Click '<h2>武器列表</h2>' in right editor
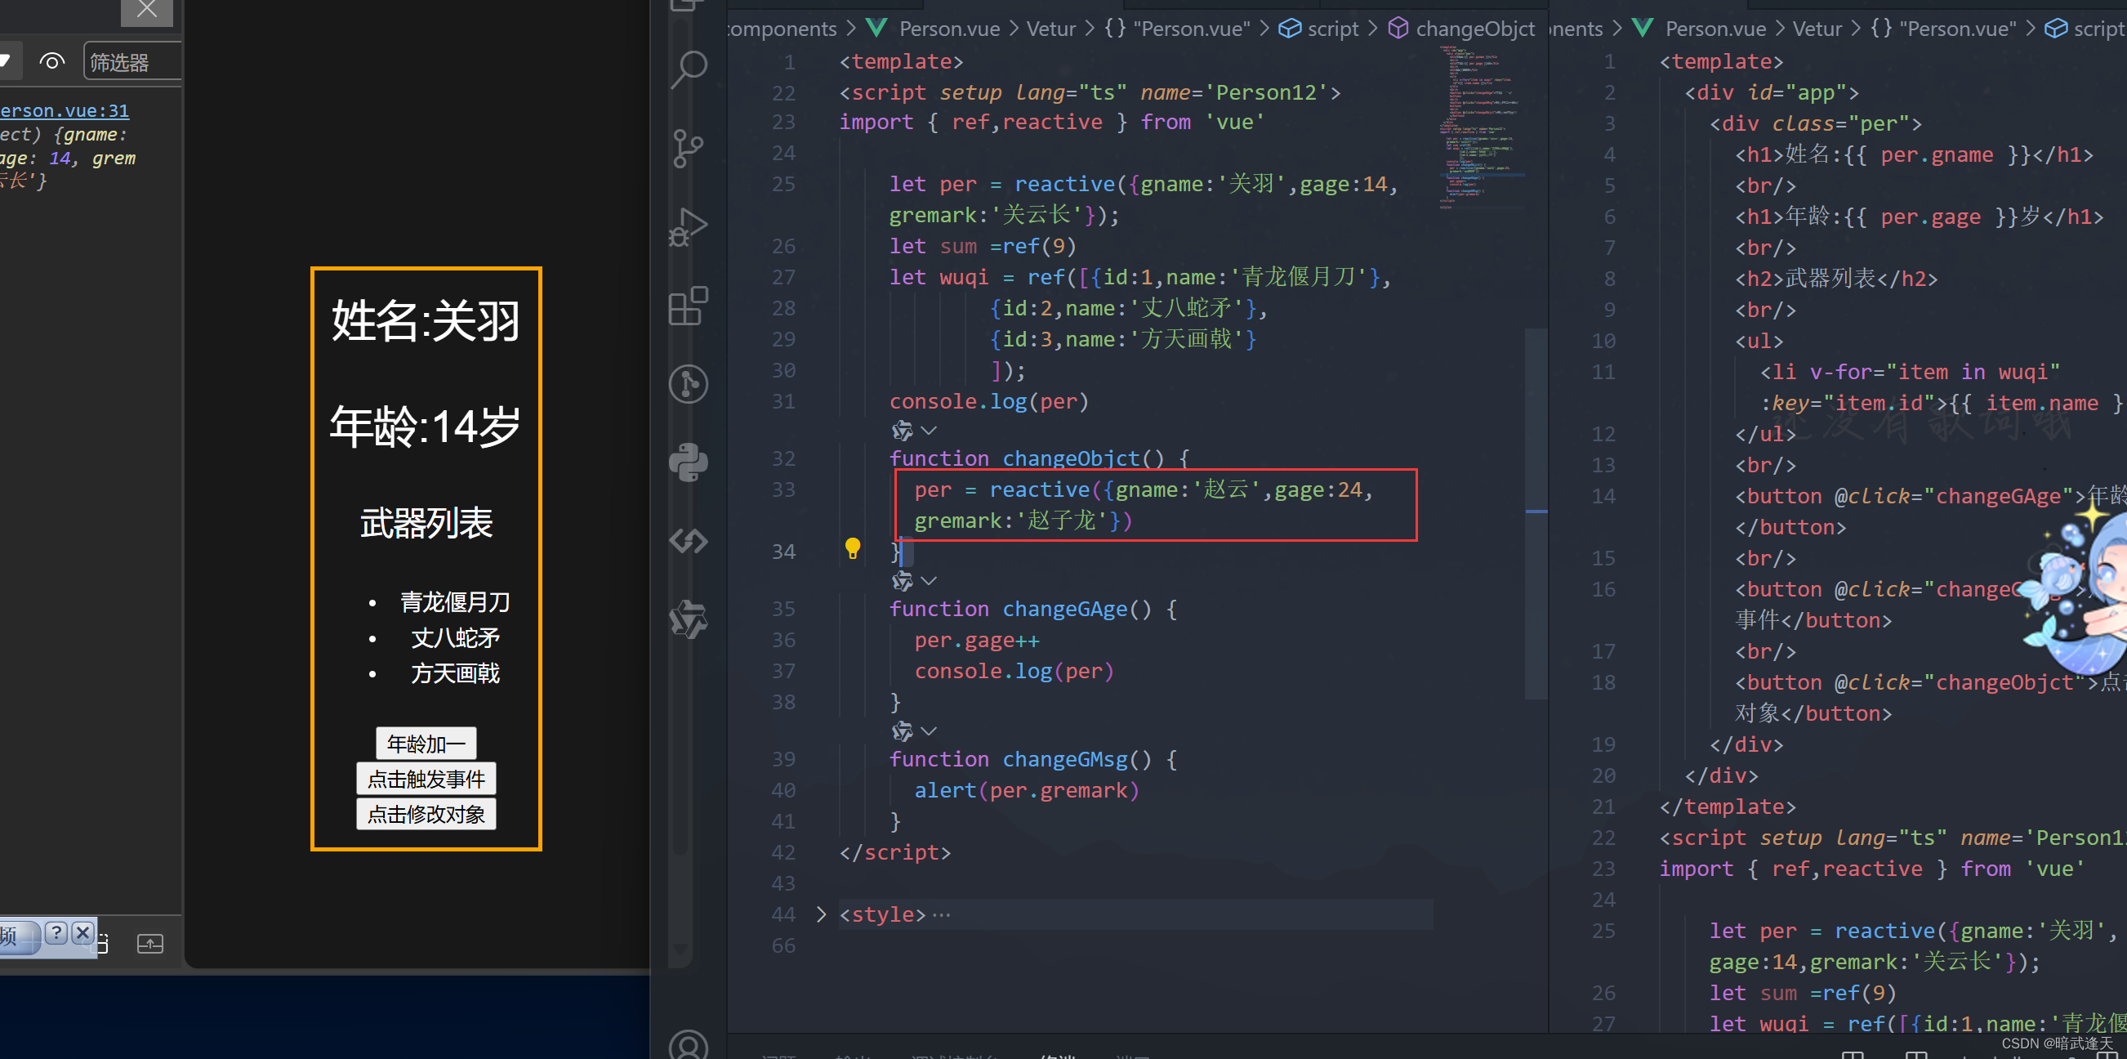 (x=1836, y=279)
